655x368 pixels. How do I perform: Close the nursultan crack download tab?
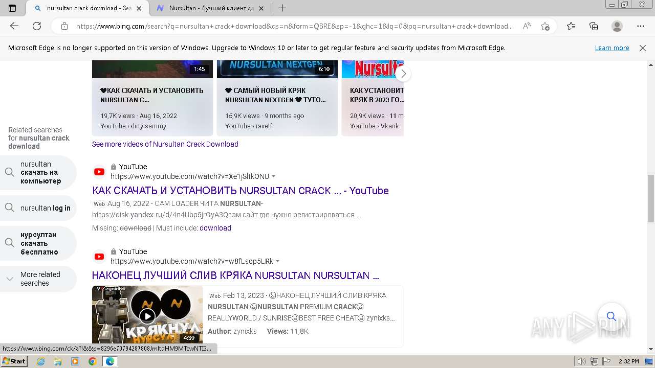[x=139, y=8]
